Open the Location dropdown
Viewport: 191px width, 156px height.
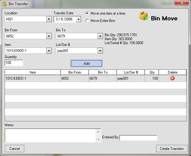[49, 19]
